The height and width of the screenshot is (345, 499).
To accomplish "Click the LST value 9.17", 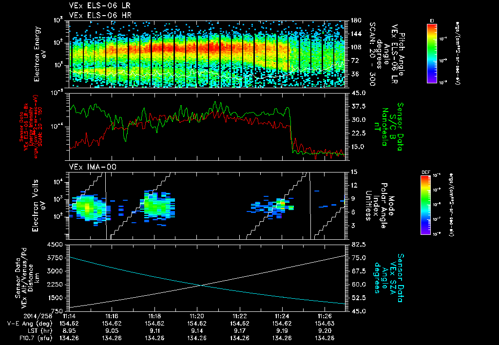I will [239, 331].
